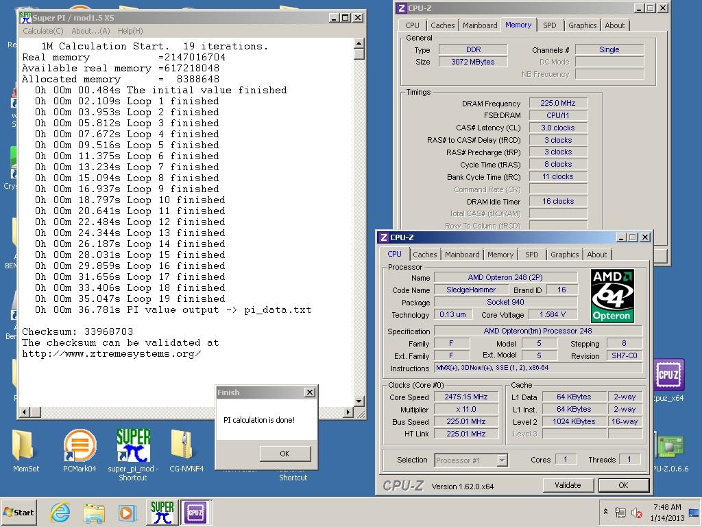
Task: Click OK in the Finish dialog
Action: (x=285, y=454)
